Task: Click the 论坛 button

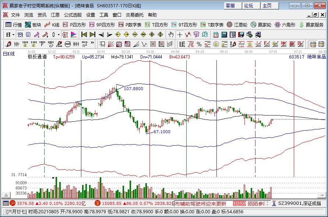Action: [251, 6]
